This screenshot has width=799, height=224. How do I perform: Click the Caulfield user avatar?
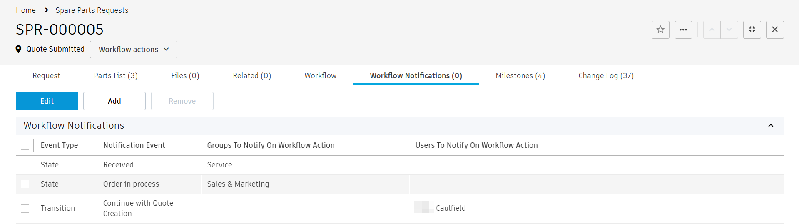point(422,207)
